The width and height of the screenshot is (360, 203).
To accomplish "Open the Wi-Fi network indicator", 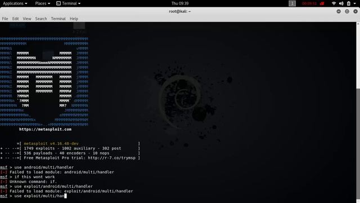I will coord(334,3).
